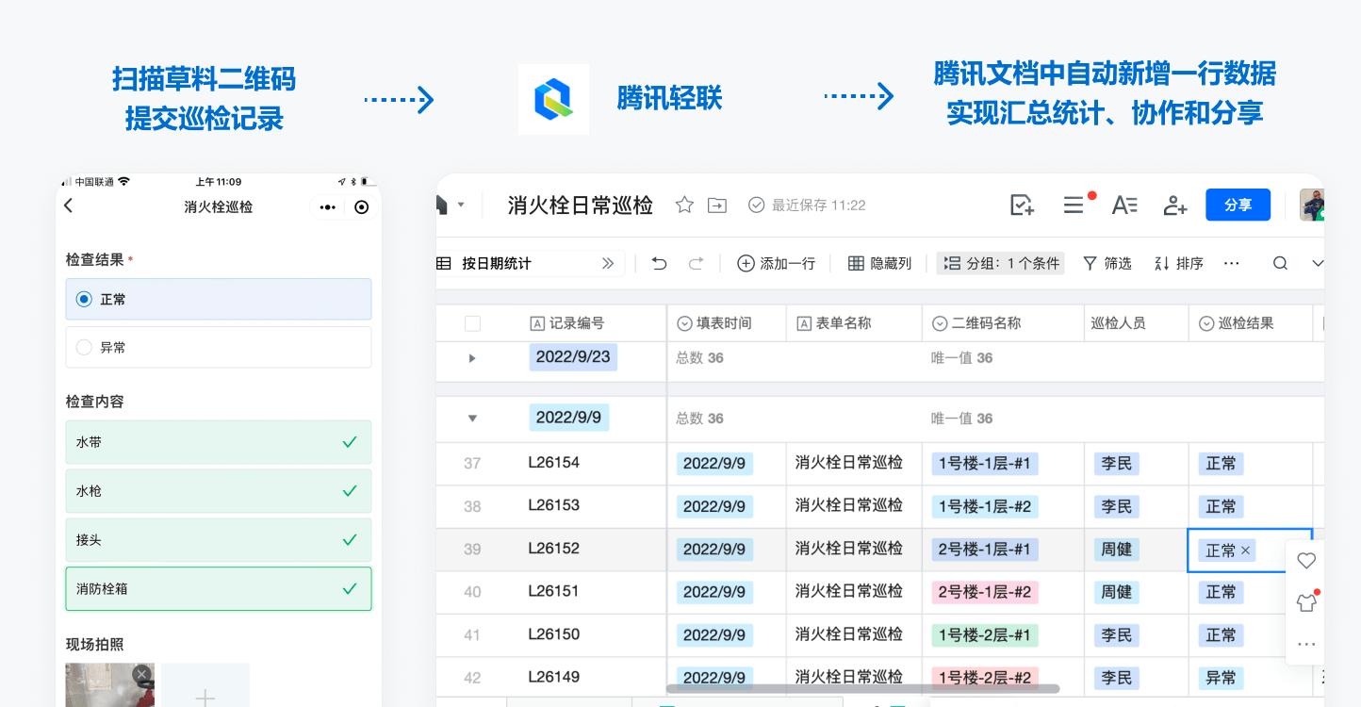
Task: Click the move-to-folder icon beside the title
Action: pyautogui.click(x=716, y=205)
